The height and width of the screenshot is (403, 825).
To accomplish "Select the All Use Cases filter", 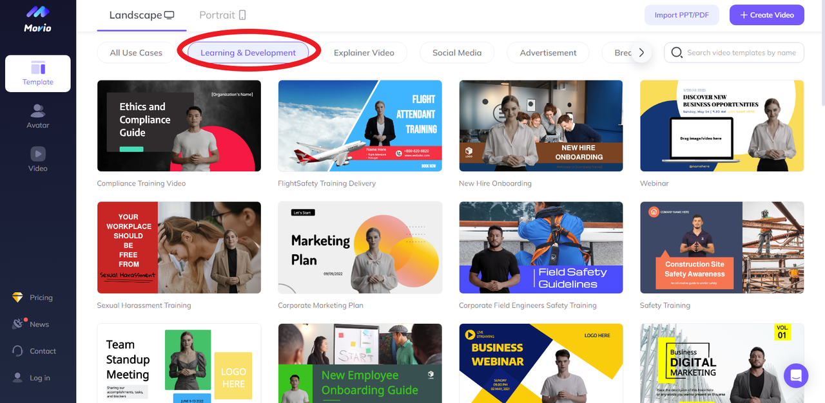I will (136, 53).
